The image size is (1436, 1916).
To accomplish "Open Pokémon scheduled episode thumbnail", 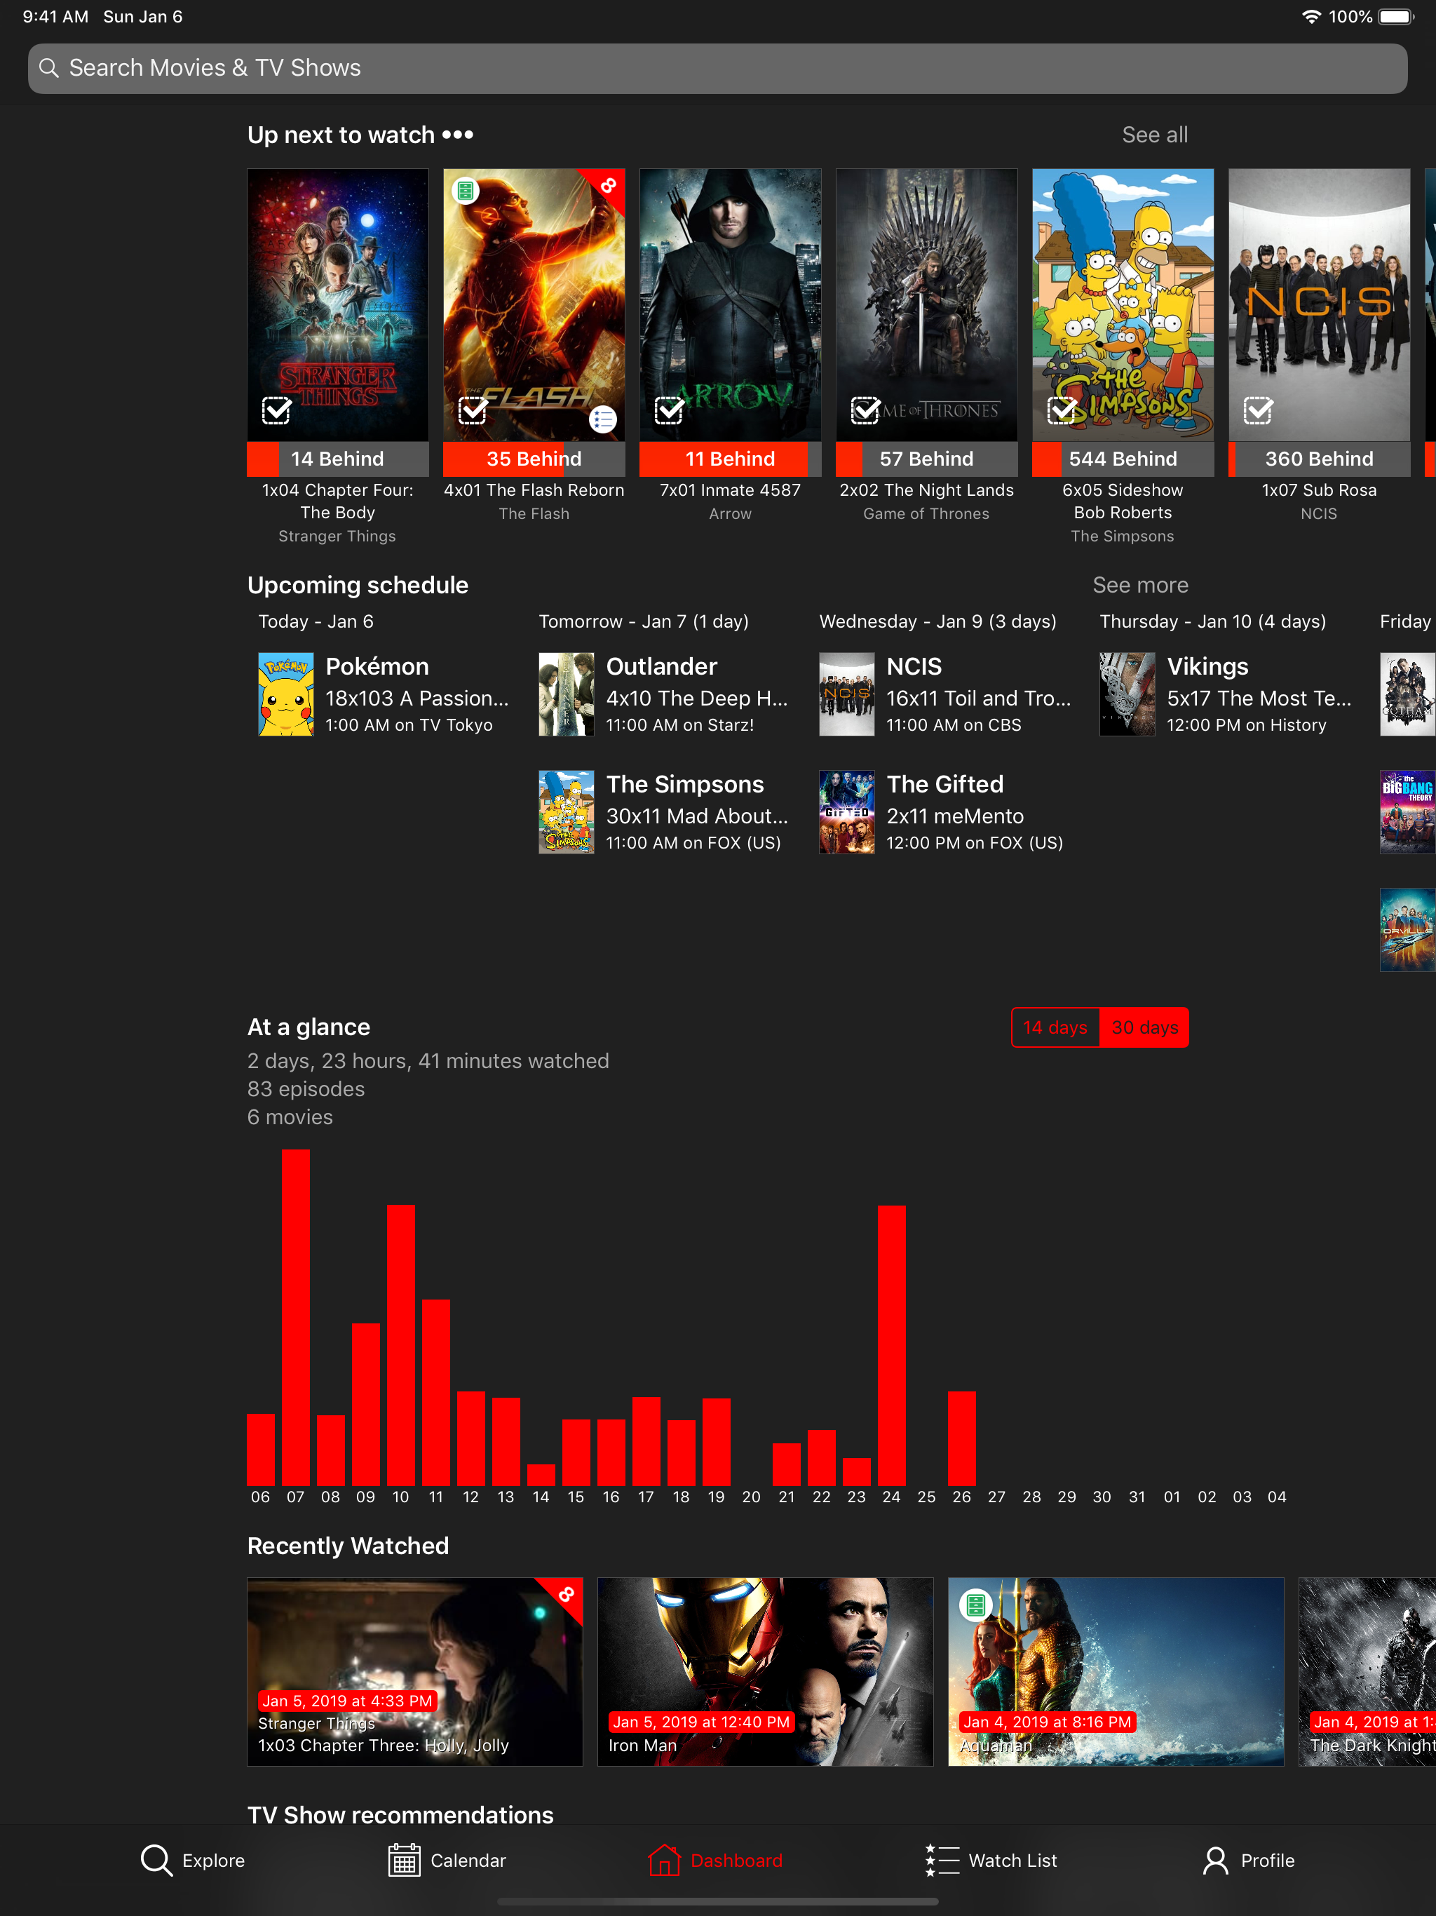I will (286, 695).
